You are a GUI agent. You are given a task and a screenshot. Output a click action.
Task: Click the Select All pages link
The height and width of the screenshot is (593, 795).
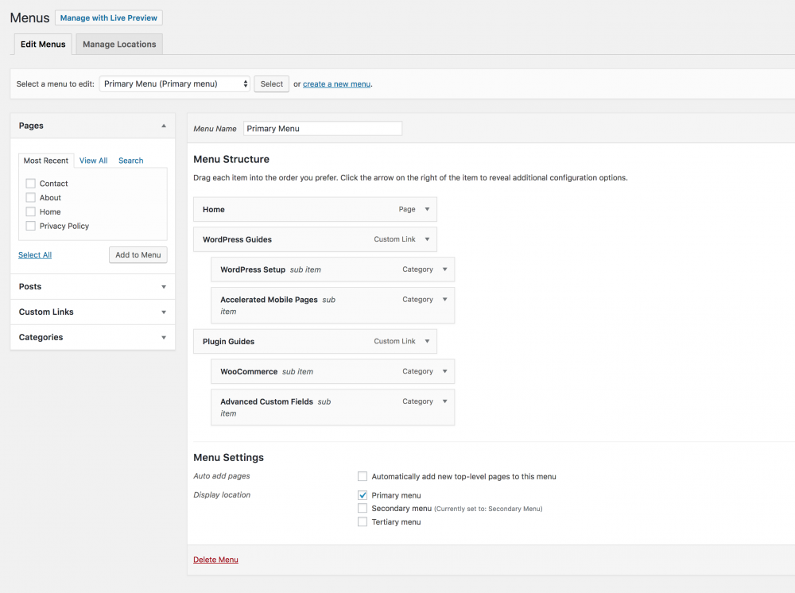(35, 255)
